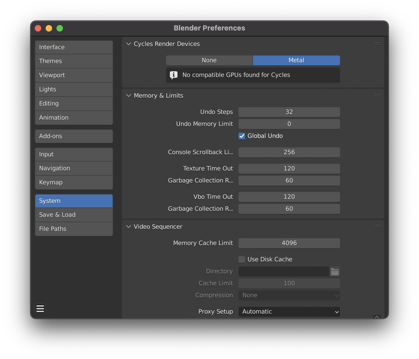Go to the Lights preferences tab

[x=74, y=89]
